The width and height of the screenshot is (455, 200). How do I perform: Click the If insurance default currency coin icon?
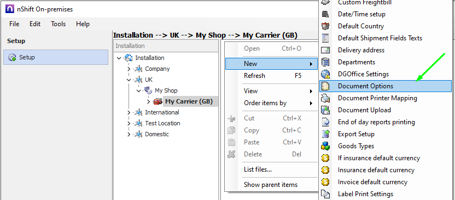pos(325,158)
